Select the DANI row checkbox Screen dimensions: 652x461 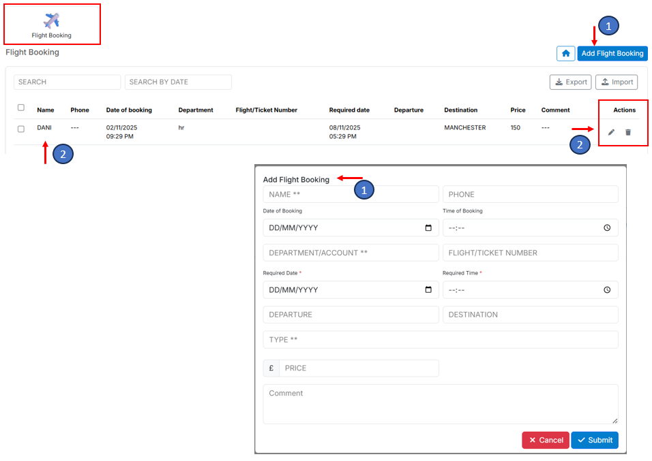(x=20, y=129)
